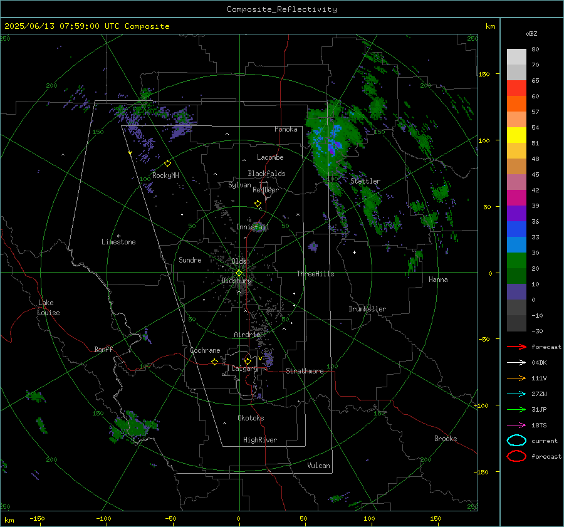Click the Lake Louise label
The height and width of the screenshot is (527, 564).
(48, 308)
